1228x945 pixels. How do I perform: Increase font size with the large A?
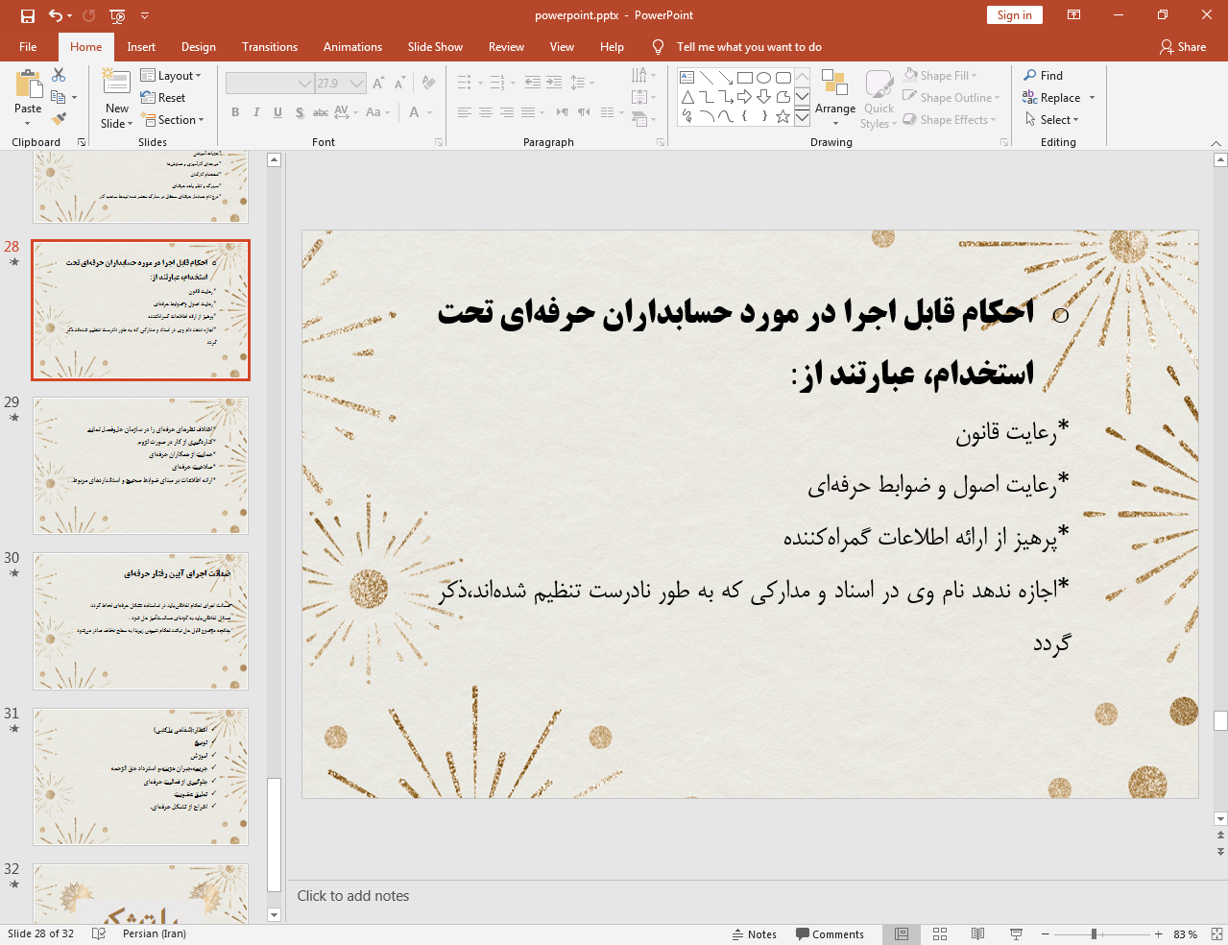coord(377,84)
